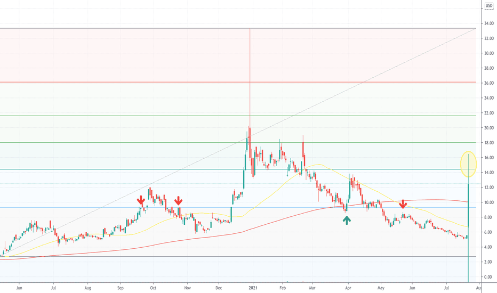Click the 16.00 price axis label
Viewport: 497px width, 293px height.
coord(489,158)
